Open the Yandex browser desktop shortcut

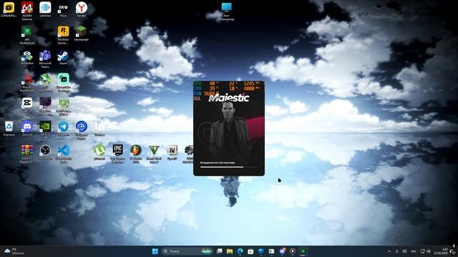(81, 9)
